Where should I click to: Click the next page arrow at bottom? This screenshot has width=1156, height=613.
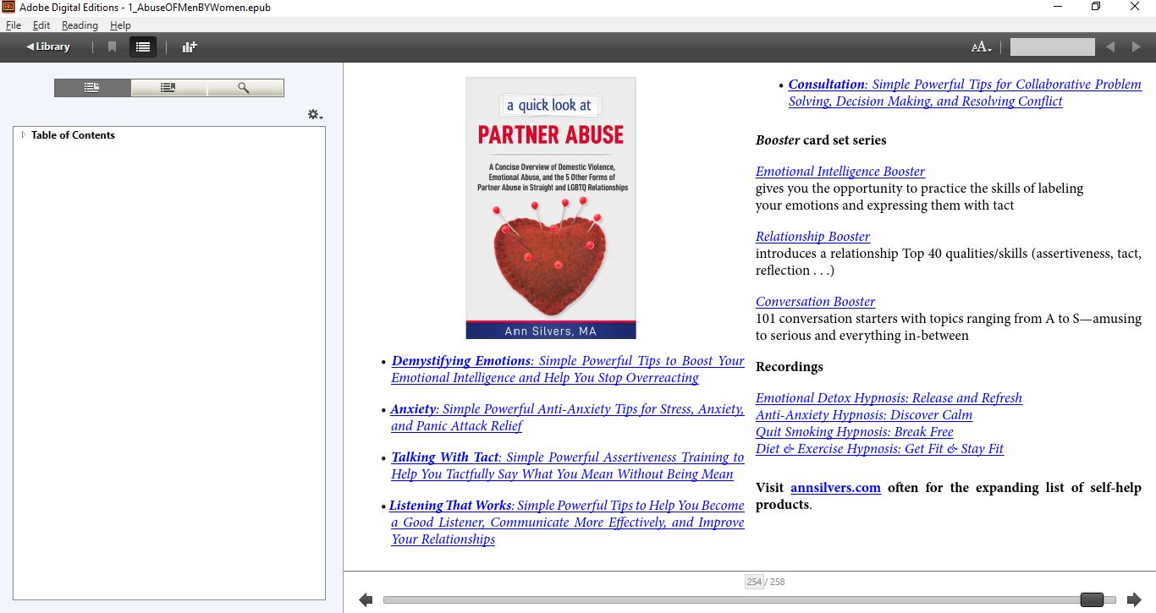(1134, 599)
